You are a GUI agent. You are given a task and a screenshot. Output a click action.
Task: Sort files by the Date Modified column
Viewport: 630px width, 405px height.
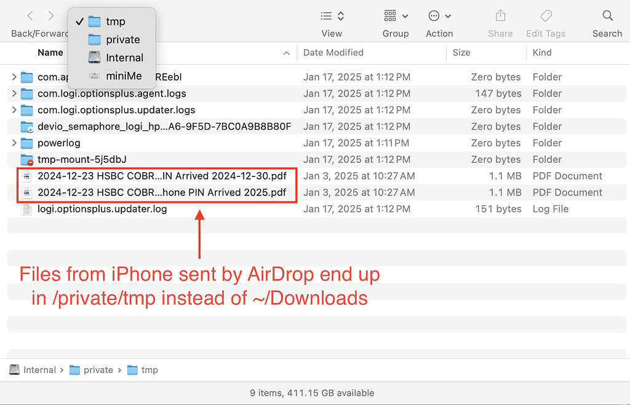click(333, 53)
